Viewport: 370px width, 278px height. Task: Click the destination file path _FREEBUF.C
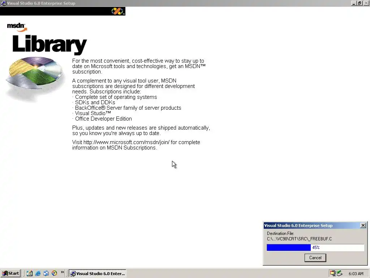coord(299,239)
